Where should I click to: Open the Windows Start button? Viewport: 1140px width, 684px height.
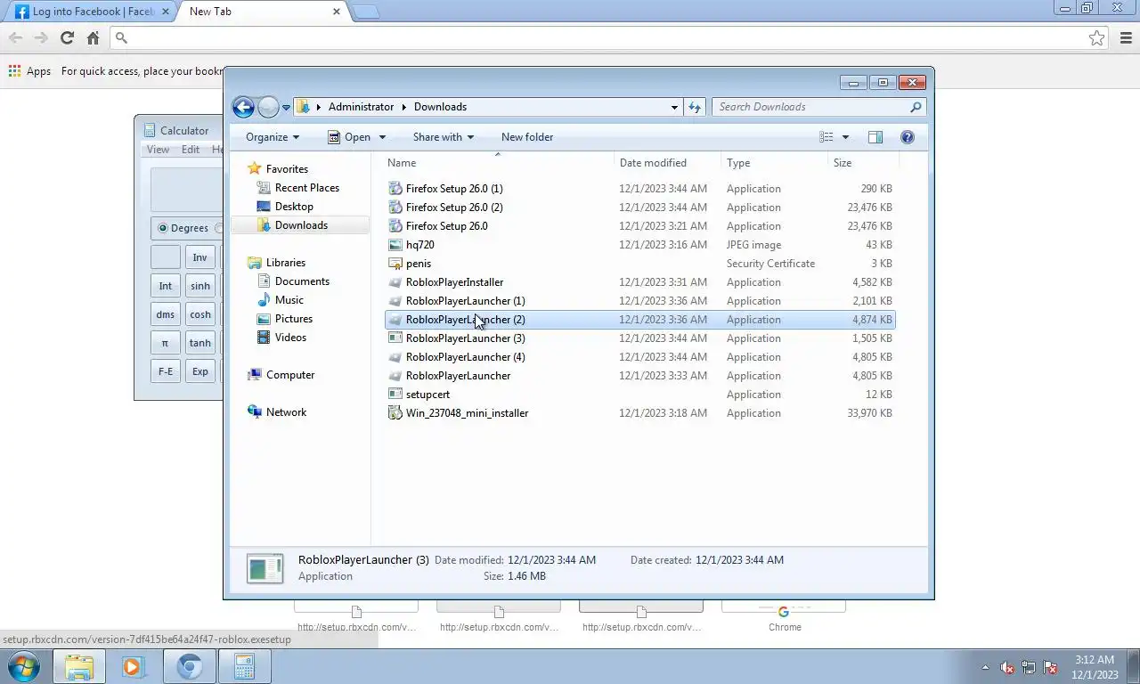click(22, 666)
